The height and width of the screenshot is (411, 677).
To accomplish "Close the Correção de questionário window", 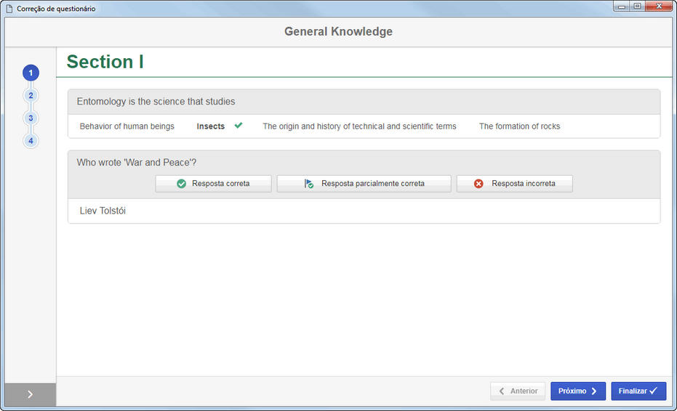I will (x=659, y=6).
